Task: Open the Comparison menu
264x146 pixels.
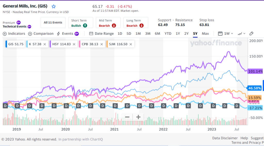Action: point(41,34)
